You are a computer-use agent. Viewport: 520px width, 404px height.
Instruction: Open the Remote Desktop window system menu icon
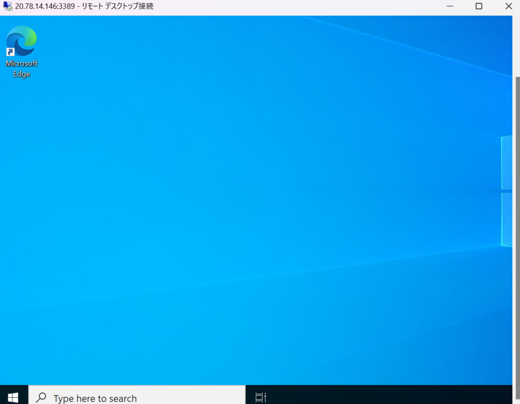[x=8, y=6]
